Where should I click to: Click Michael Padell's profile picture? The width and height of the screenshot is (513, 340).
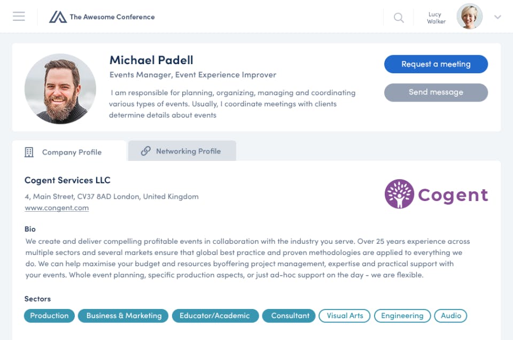pos(60,89)
